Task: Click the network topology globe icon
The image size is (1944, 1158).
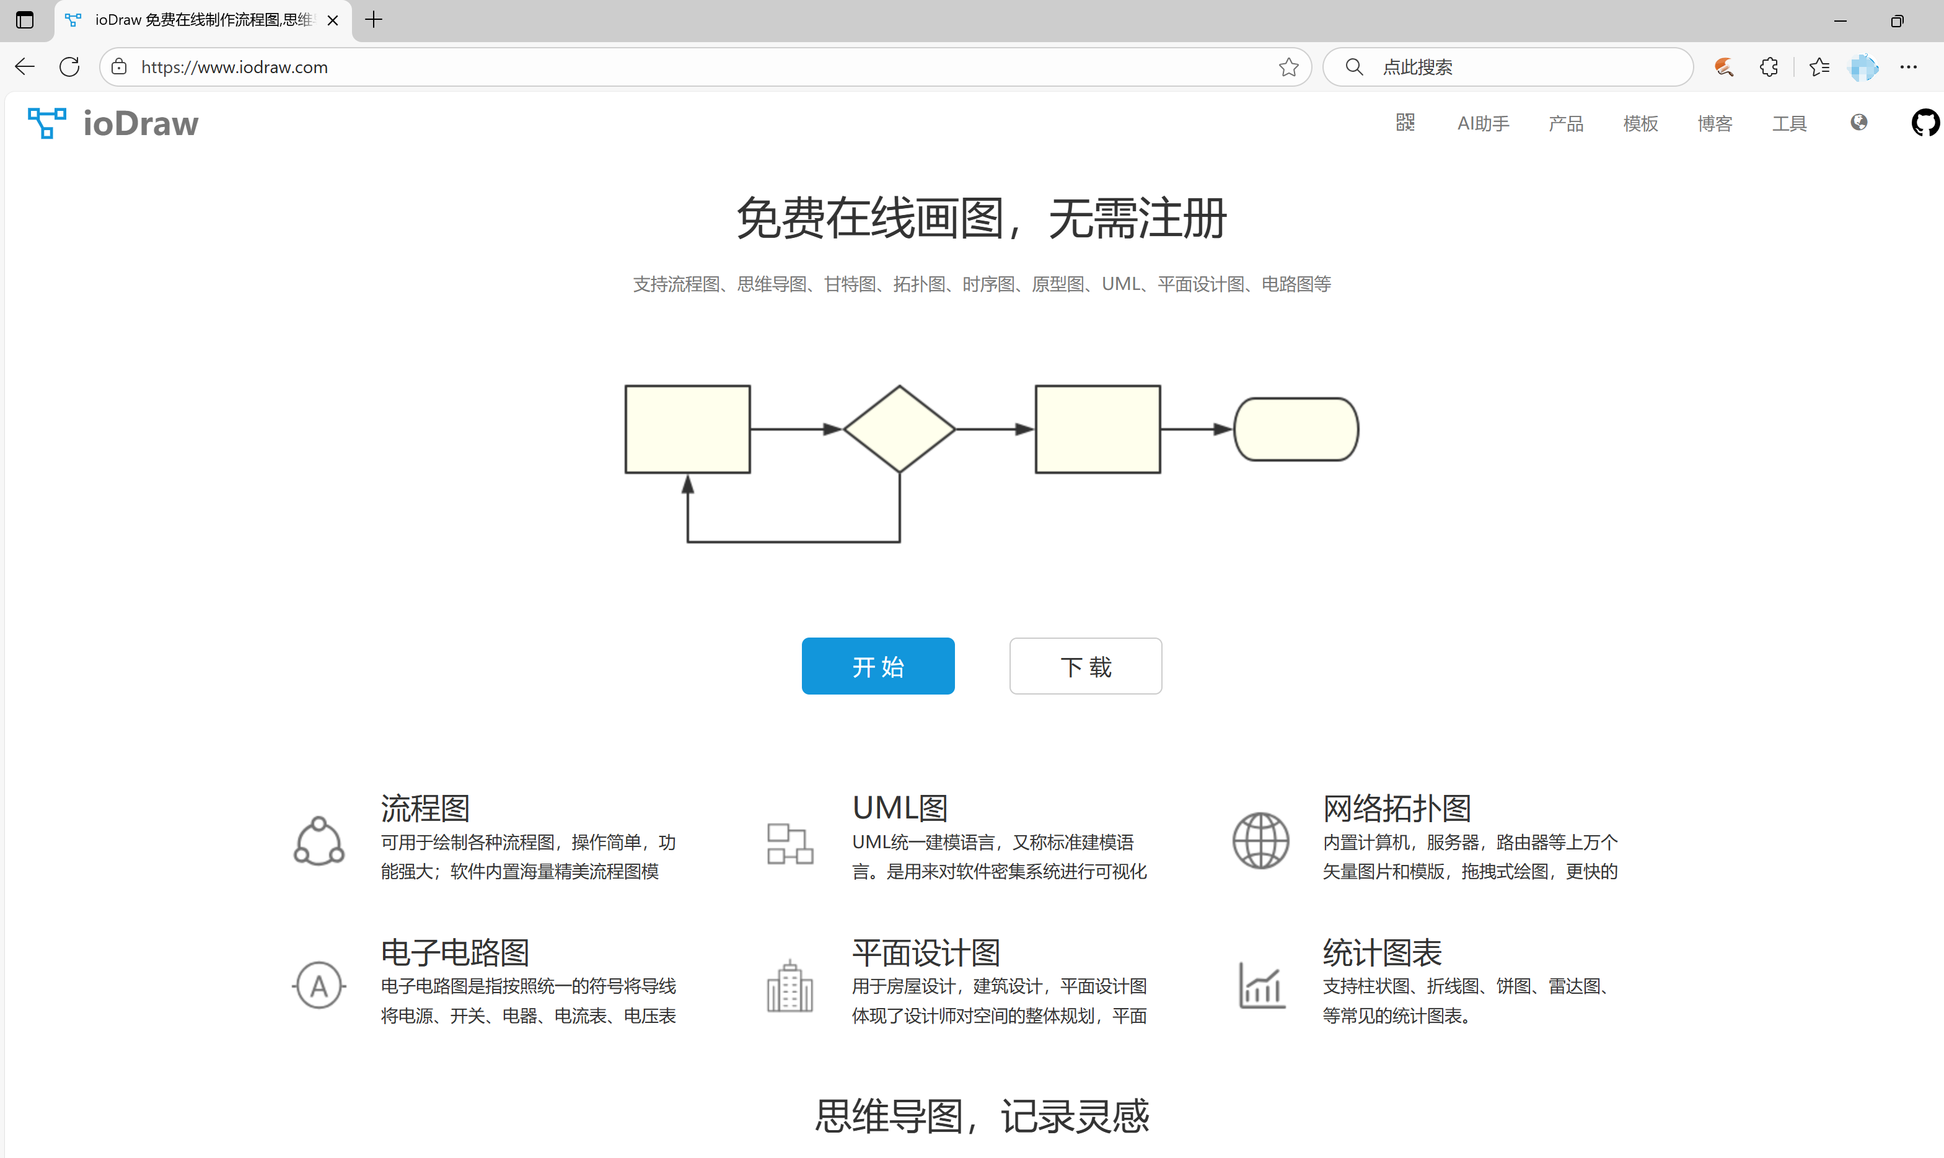Action: (x=1260, y=840)
